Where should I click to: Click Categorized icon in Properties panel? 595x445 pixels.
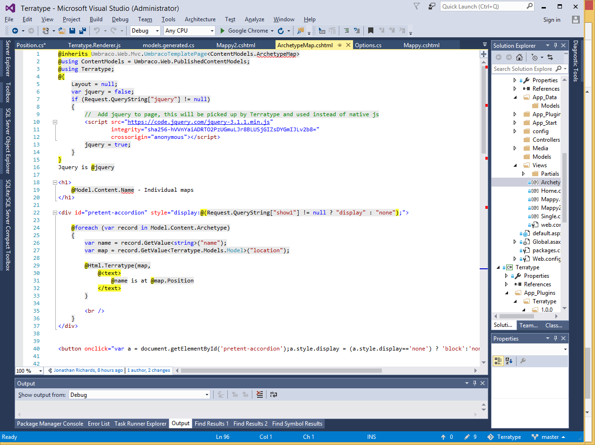pyautogui.click(x=498, y=361)
